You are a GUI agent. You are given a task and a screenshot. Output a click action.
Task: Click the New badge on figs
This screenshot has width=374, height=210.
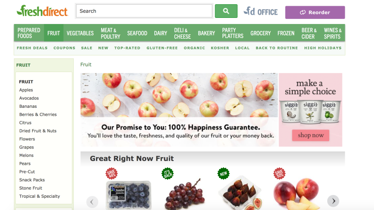click(x=223, y=173)
